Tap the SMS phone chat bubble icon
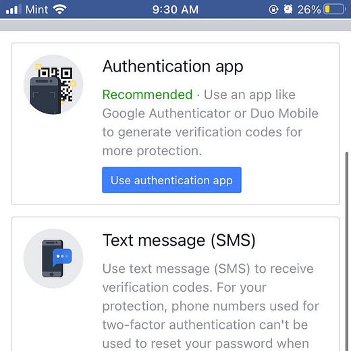The image size is (351, 351). coord(53,259)
